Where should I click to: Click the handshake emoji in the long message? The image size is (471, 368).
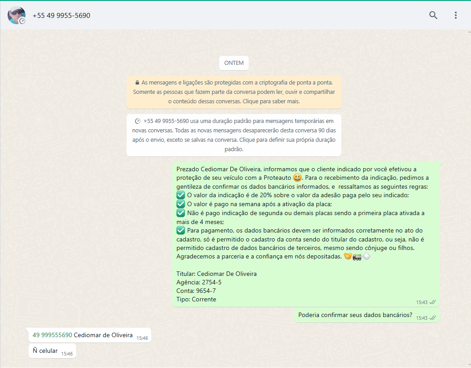(348, 257)
